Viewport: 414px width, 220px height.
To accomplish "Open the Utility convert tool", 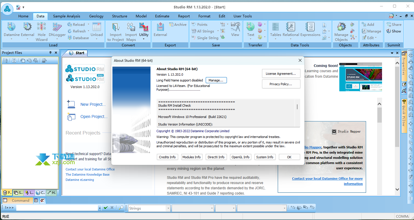I will click(x=144, y=30).
